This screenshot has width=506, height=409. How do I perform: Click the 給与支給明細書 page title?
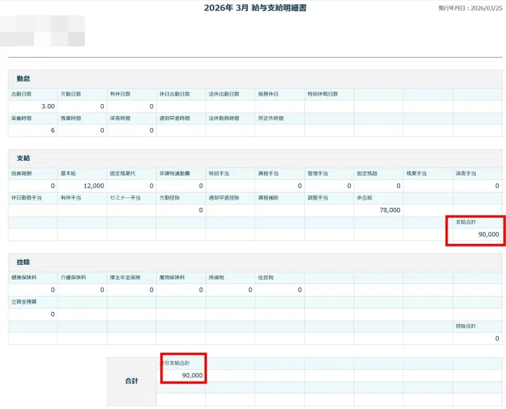(255, 8)
